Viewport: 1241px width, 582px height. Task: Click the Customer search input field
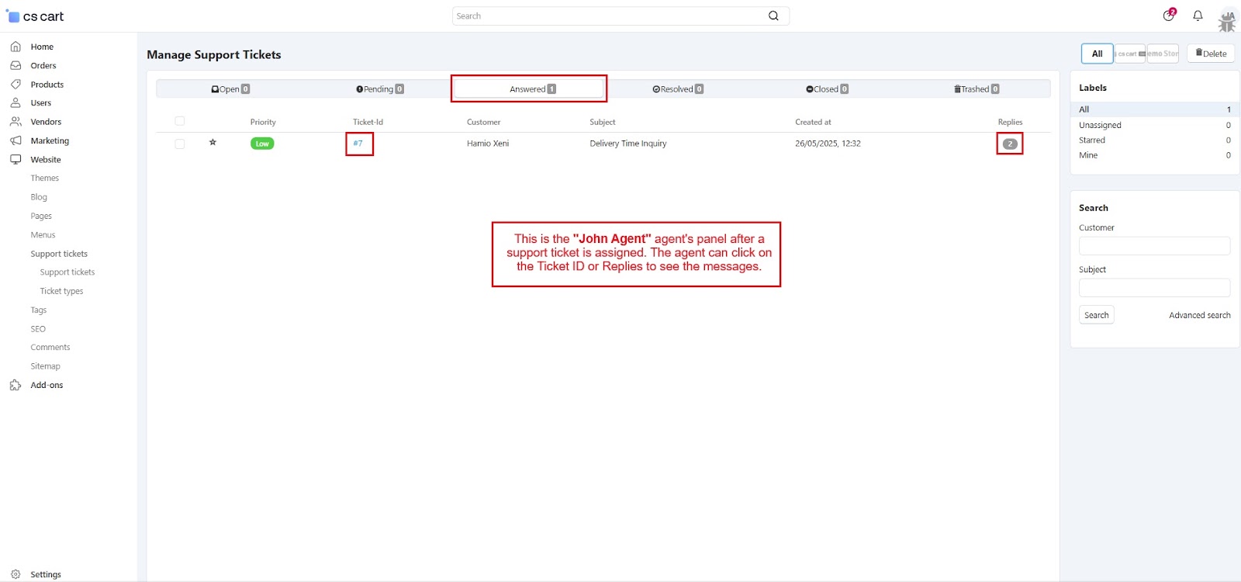pos(1153,246)
